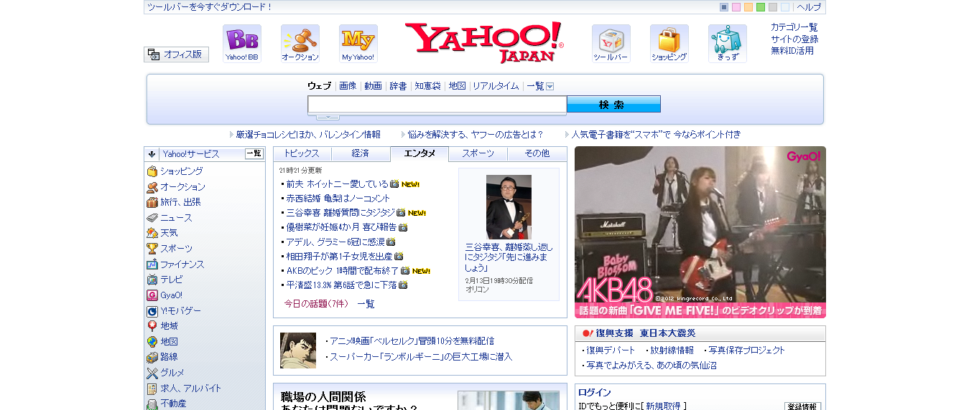
Task: Click the ショッピング sidebar icon
Action: pyautogui.click(x=152, y=171)
